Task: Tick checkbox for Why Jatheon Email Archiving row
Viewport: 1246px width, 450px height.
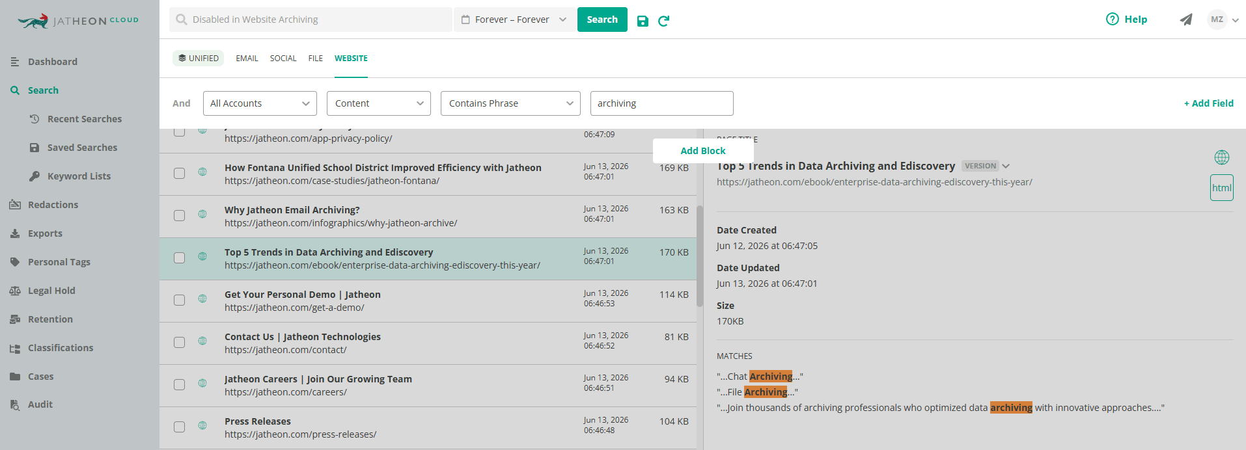Action: pyautogui.click(x=179, y=215)
